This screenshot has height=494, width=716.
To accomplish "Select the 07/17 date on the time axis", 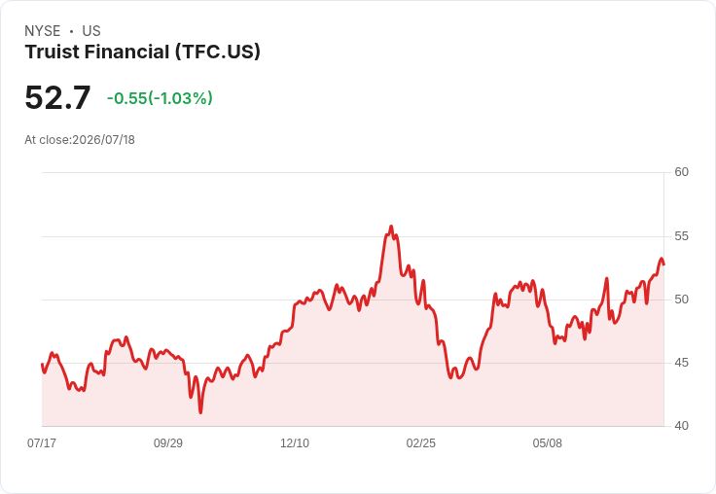I will tap(42, 443).
